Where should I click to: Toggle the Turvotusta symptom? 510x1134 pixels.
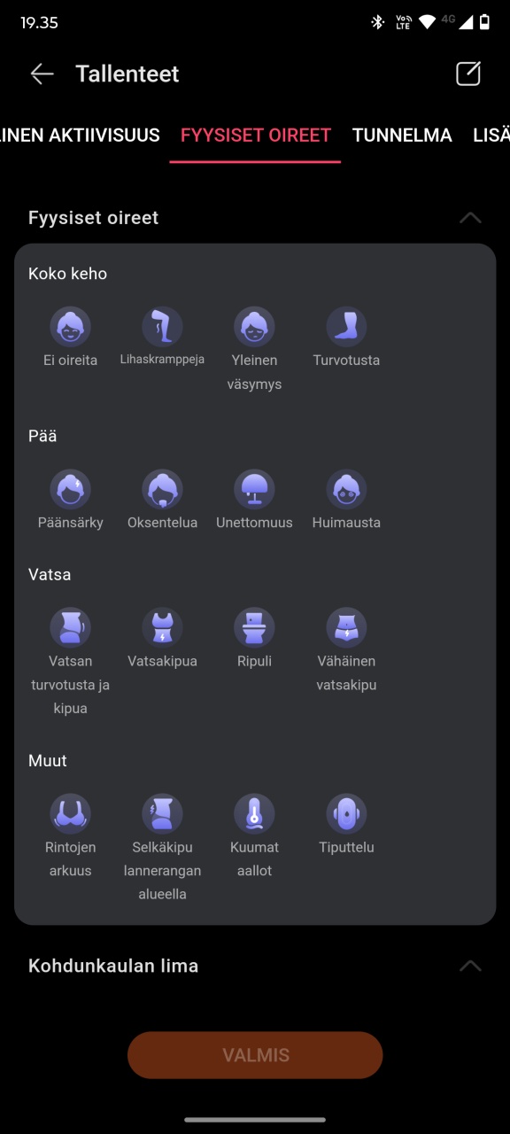[346, 338]
